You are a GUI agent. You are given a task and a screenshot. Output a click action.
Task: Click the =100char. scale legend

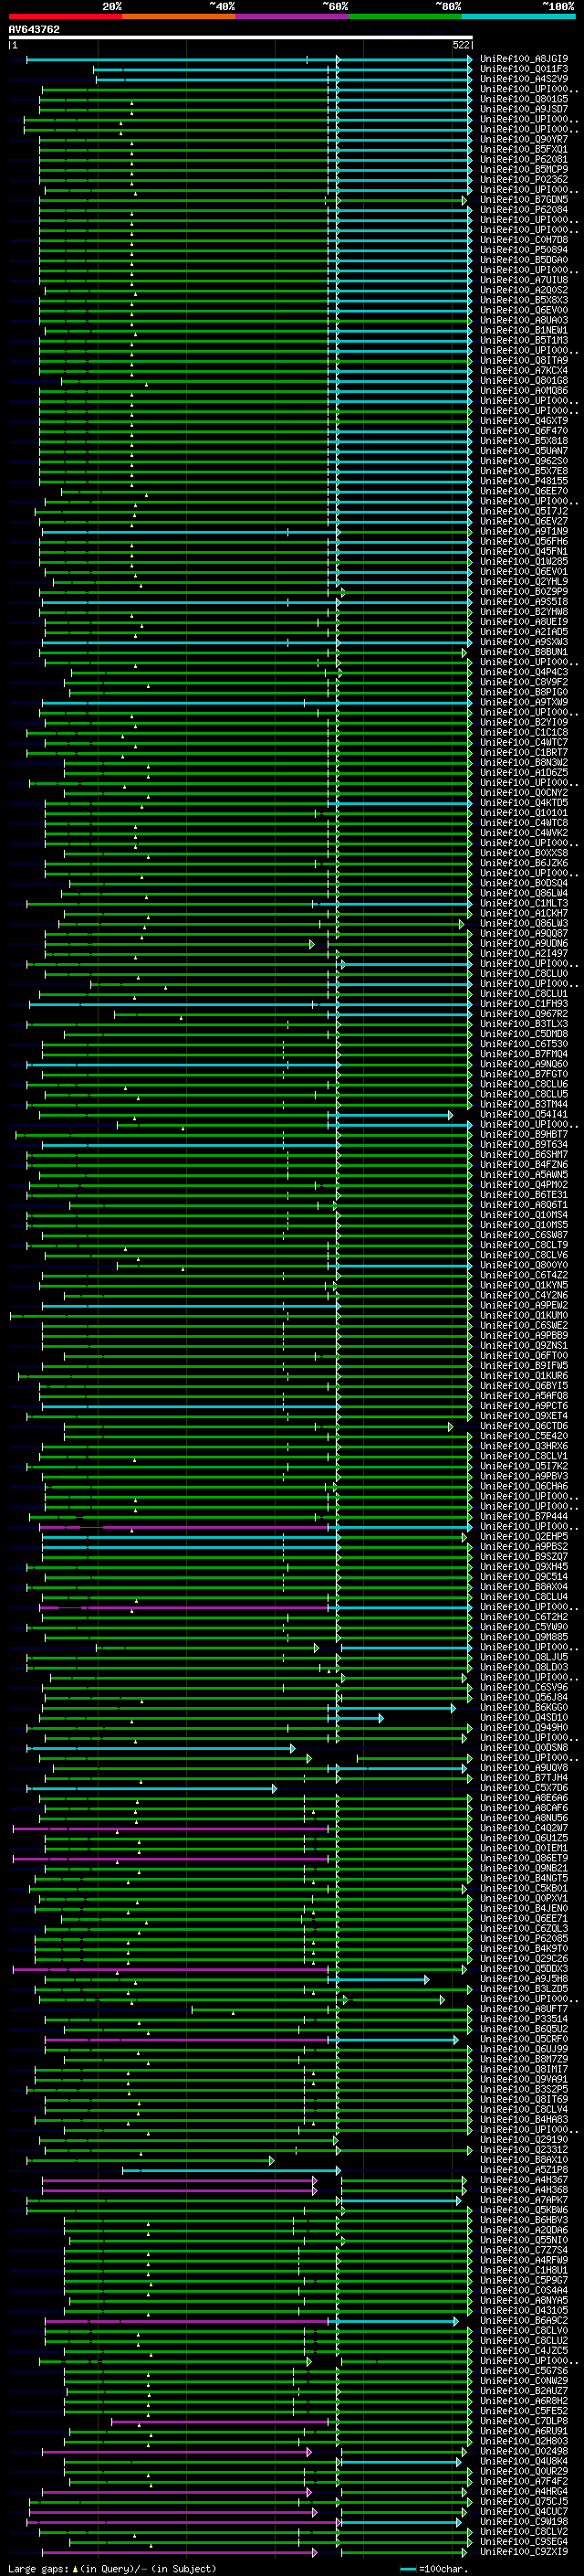point(435,2569)
